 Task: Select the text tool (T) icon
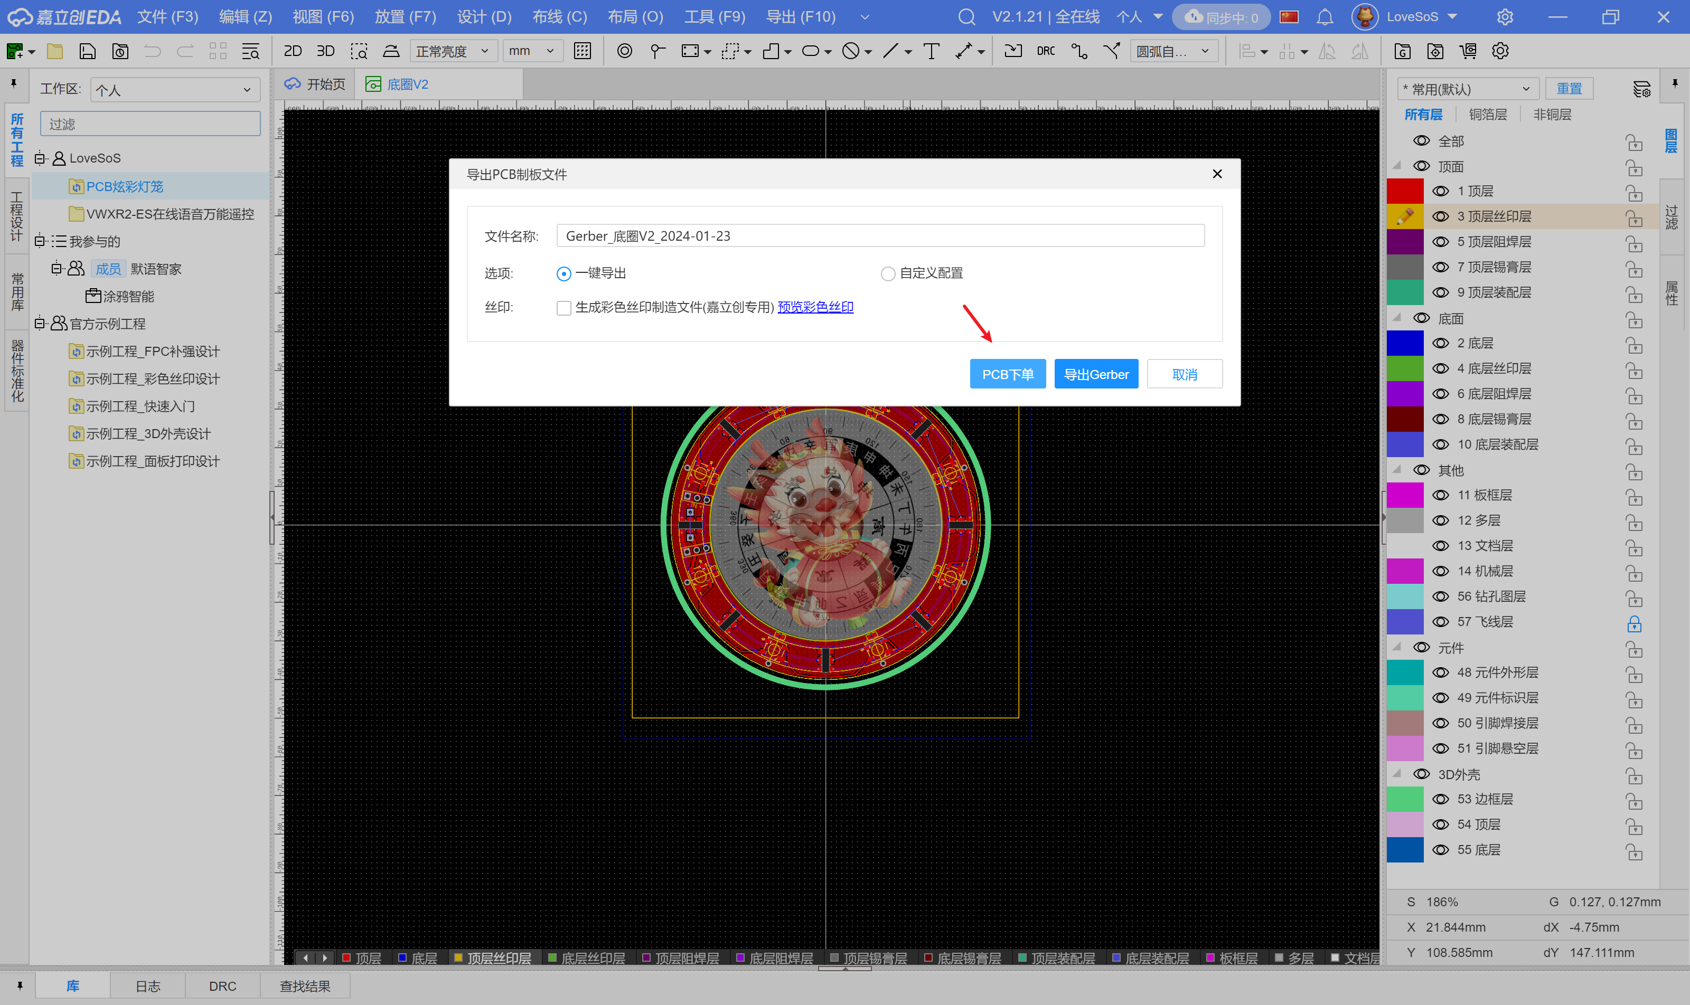point(931,51)
